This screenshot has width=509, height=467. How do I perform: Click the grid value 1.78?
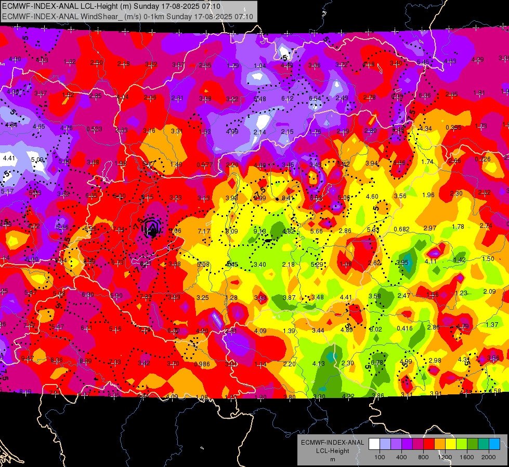[x=458, y=227]
